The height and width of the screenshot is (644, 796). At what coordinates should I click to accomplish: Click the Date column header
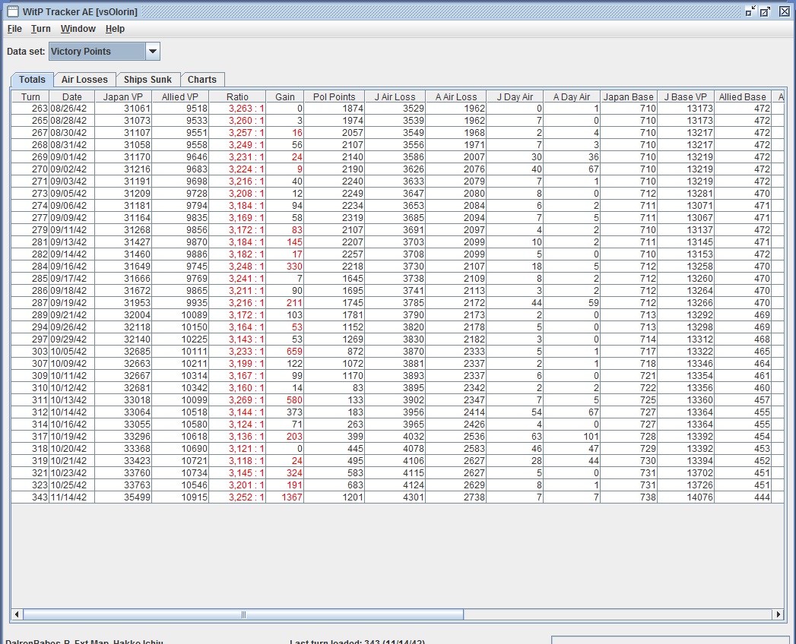[x=72, y=97]
